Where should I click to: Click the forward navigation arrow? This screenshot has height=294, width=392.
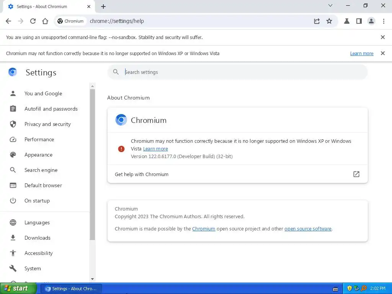[x=21, y=21]
